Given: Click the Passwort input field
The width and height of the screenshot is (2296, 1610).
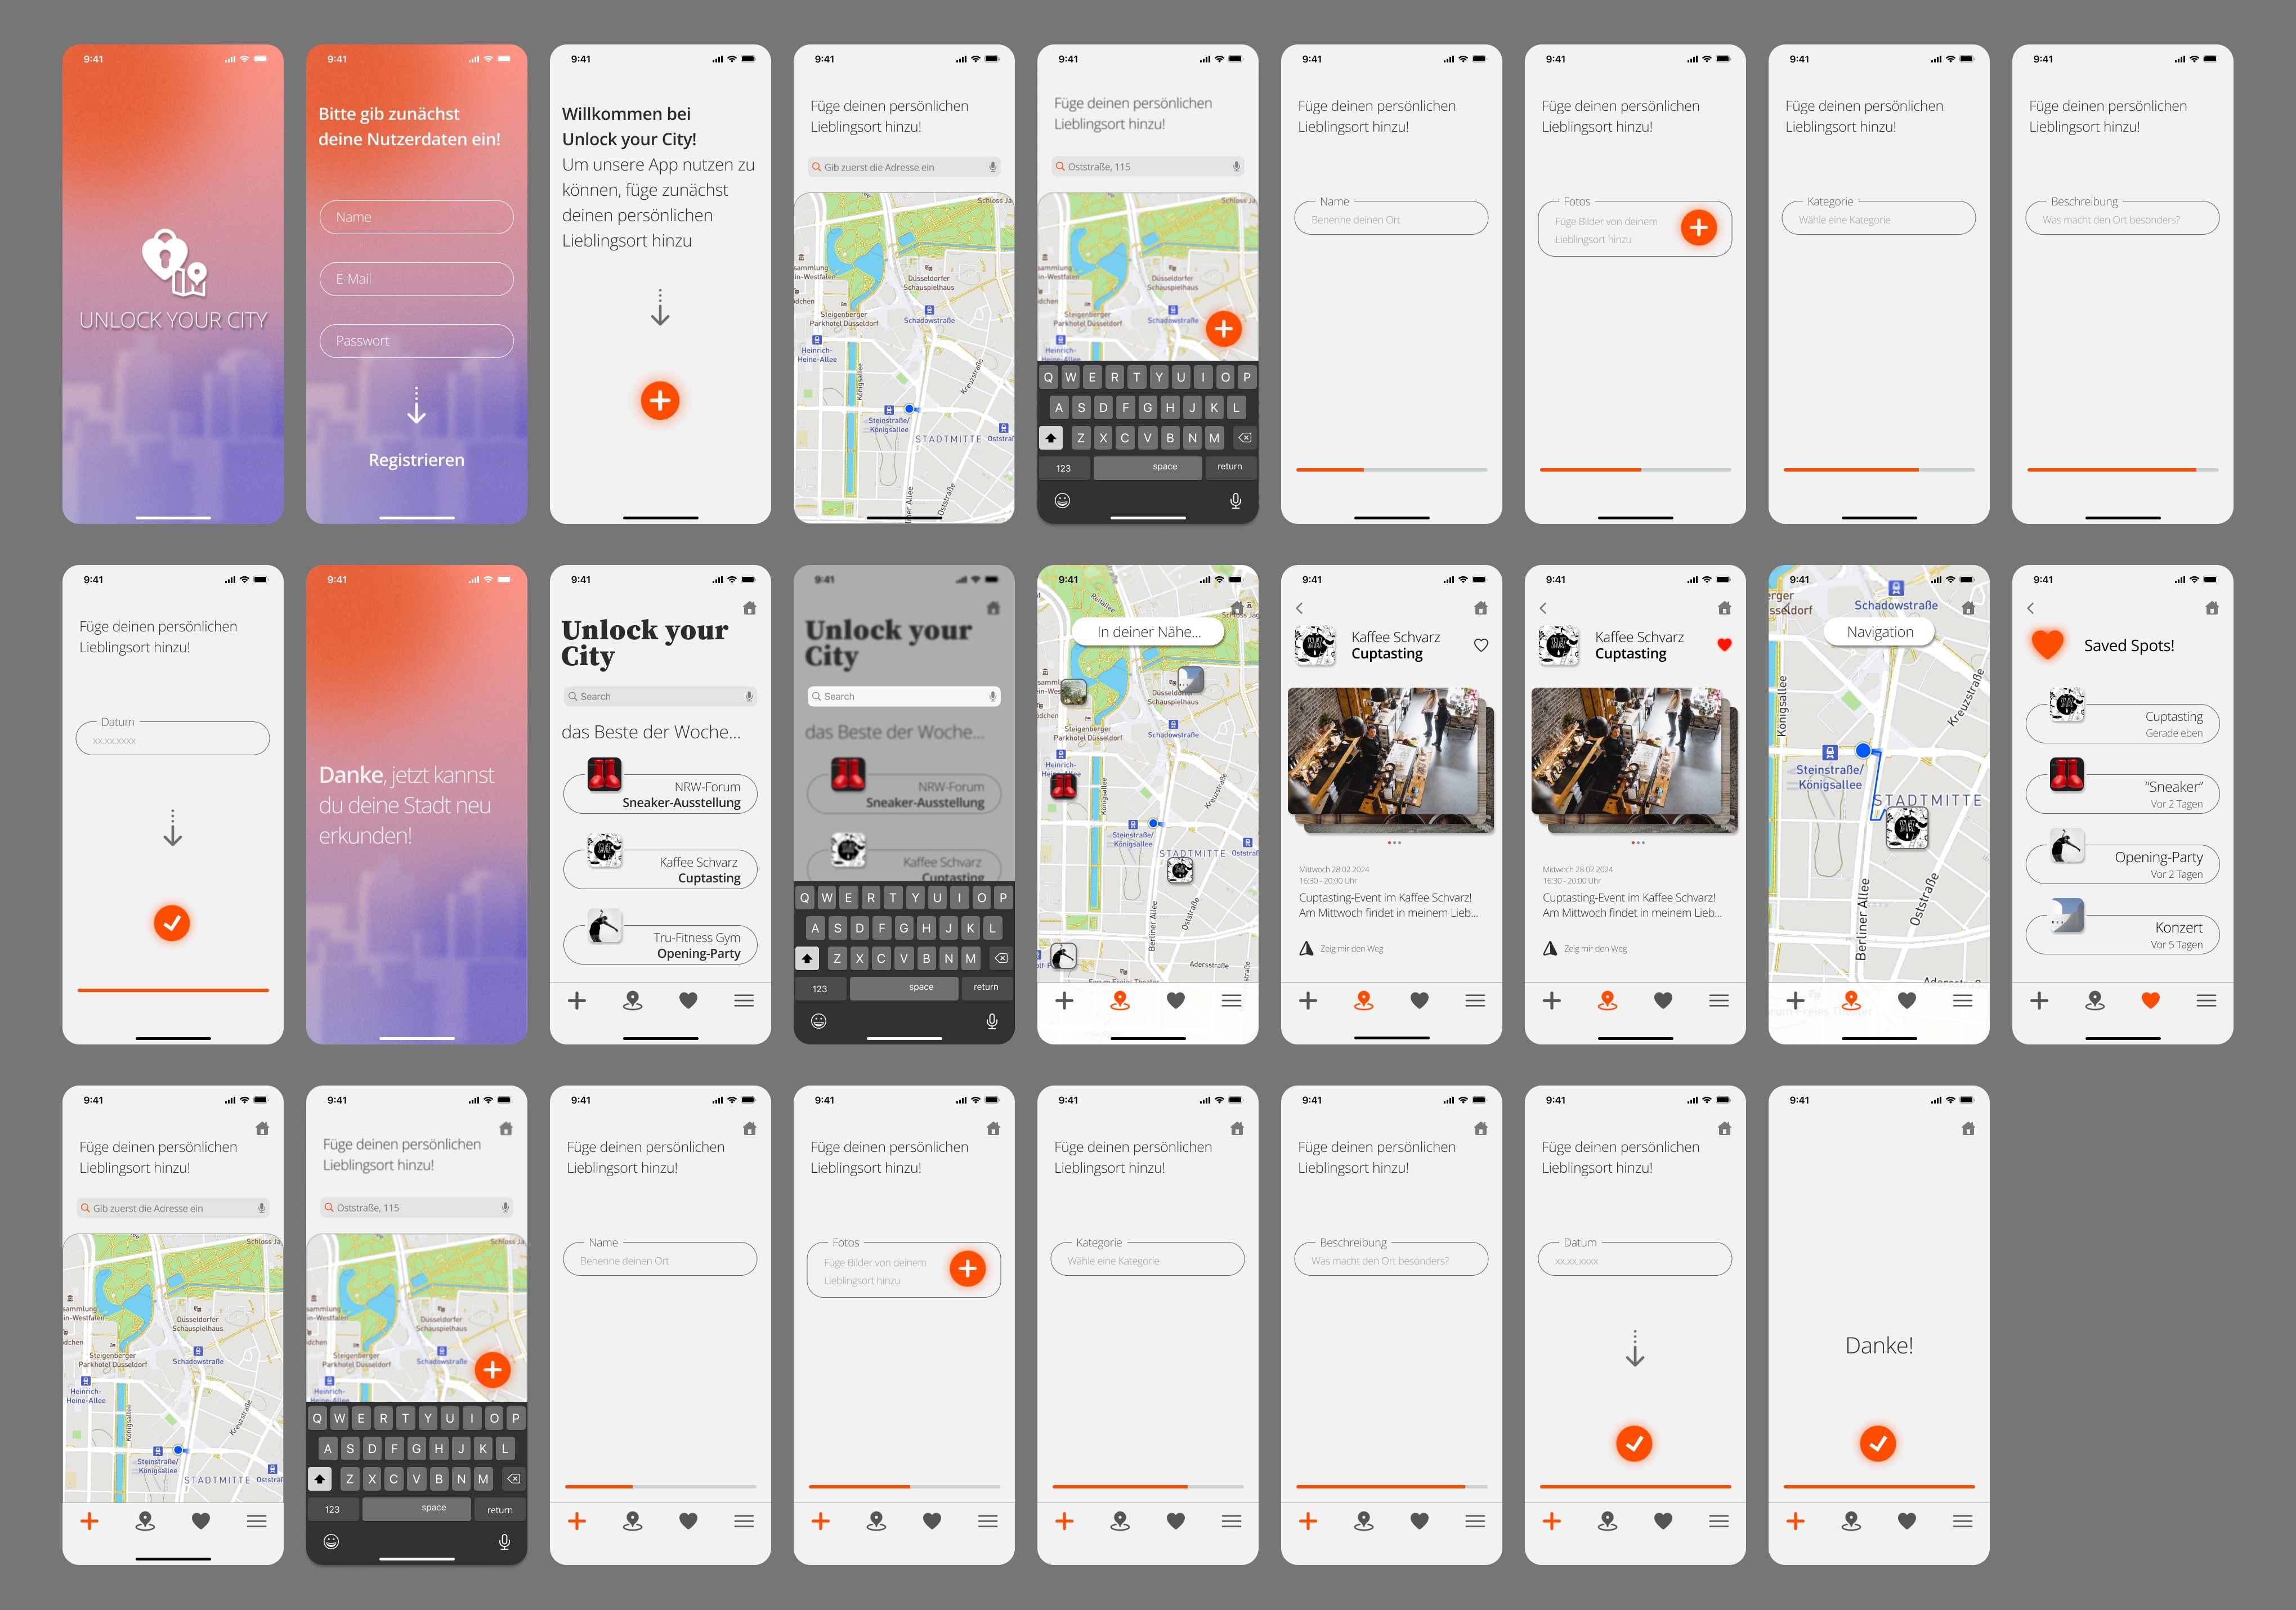Looking at the screenshot, I should pos(416,341).
